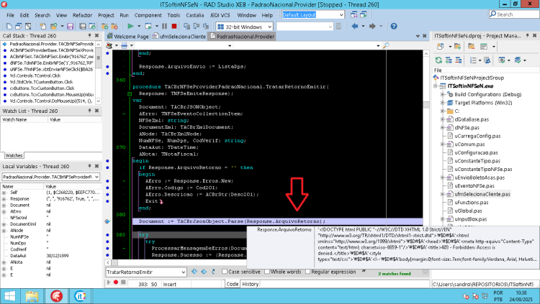
Task: Click Save Desktop layout icon
Action: tap(354, 14)
